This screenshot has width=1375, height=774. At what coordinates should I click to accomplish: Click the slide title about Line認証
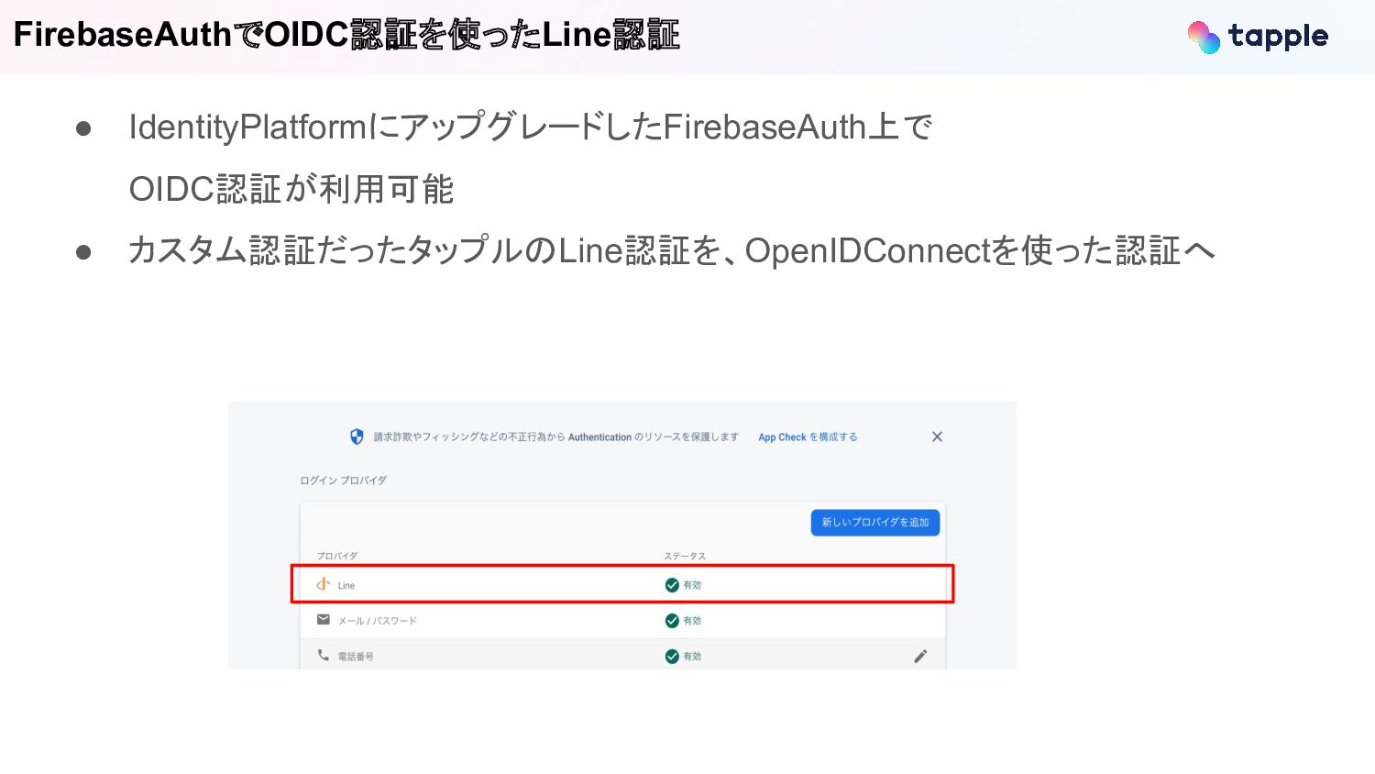(x=346, y=35)
